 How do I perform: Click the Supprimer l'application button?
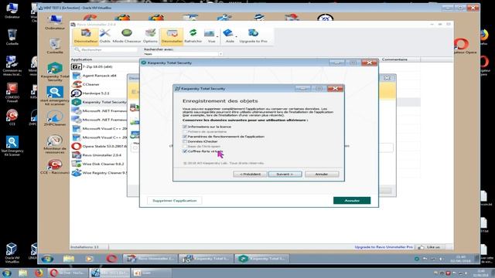pos(174,201)
